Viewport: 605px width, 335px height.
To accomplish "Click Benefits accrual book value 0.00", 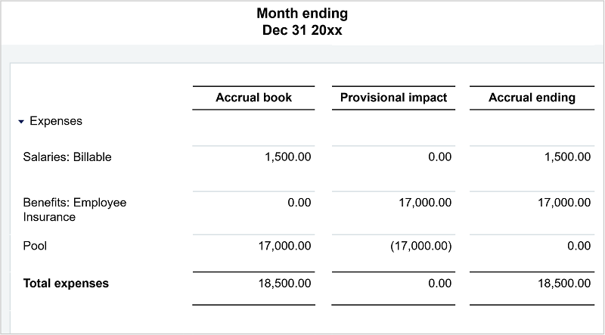I will [299, 203].
